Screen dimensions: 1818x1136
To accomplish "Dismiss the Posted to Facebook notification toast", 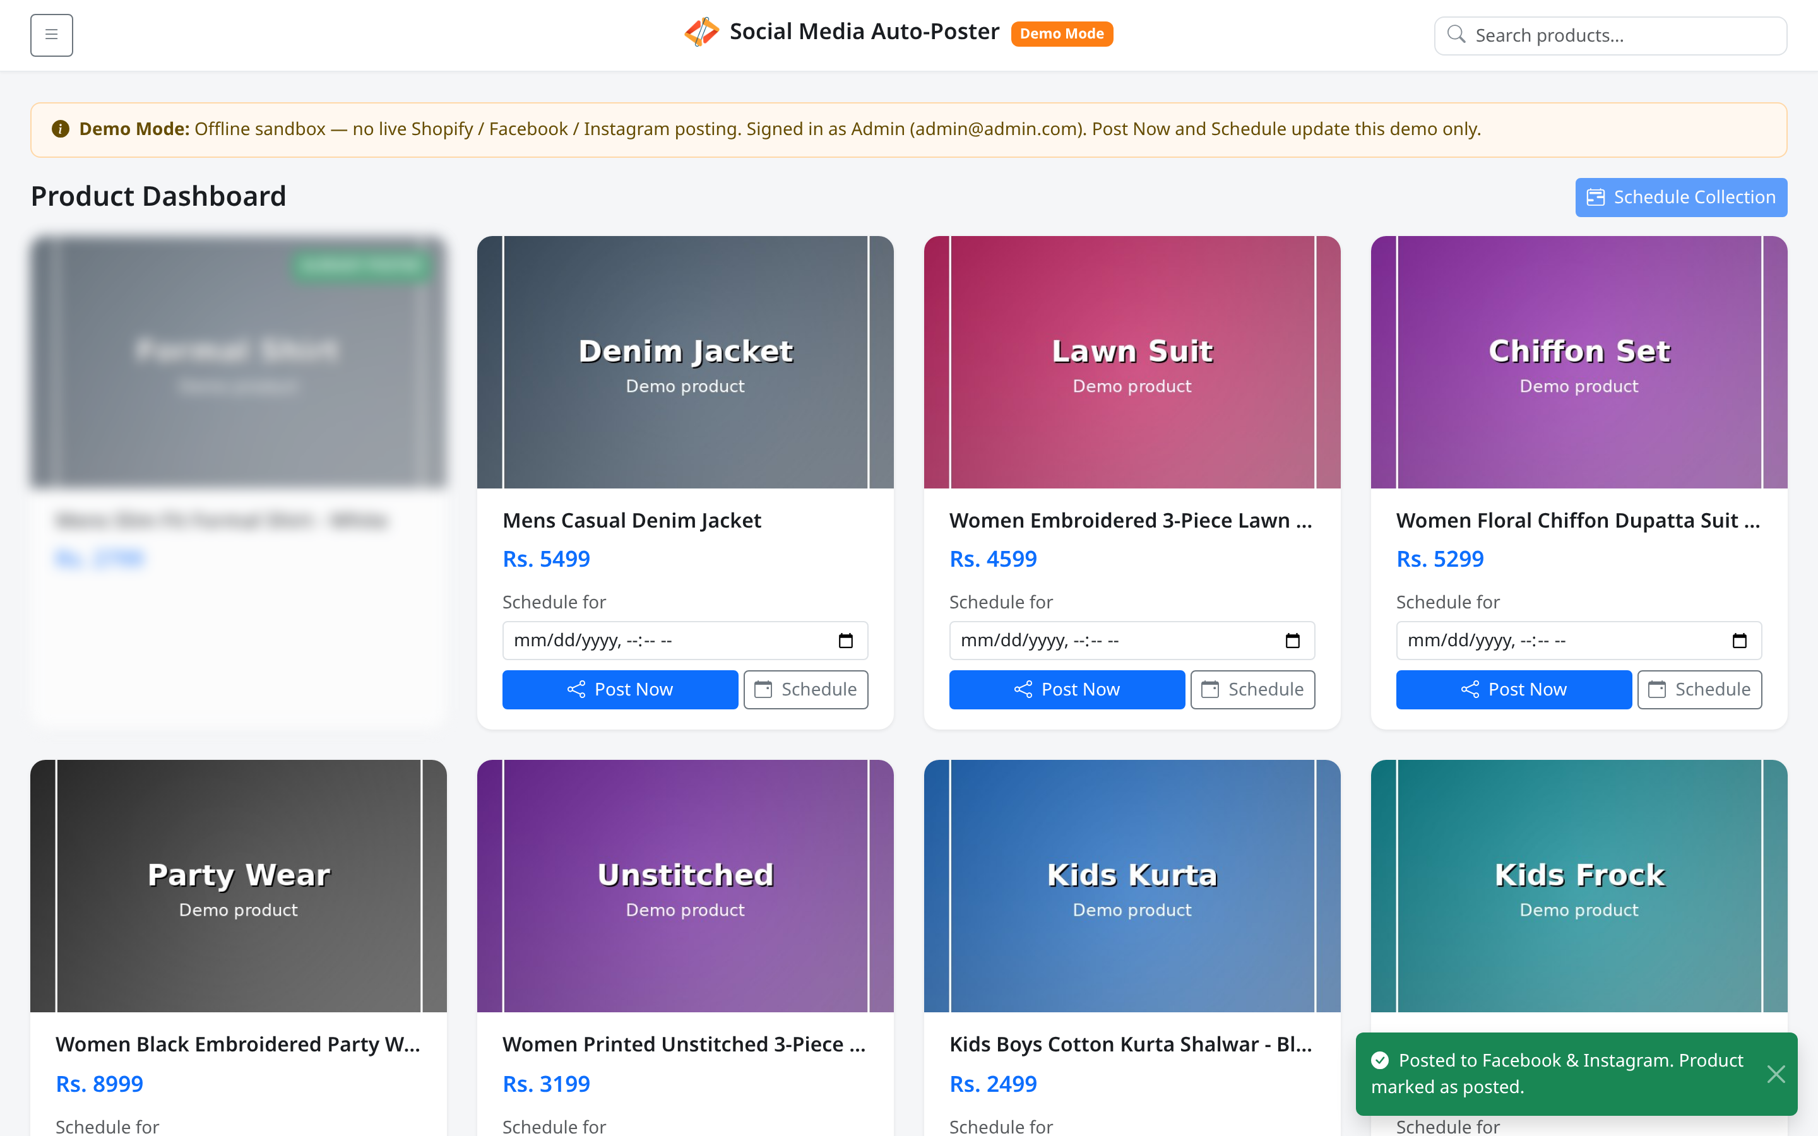I will pyautogui.click(x=1776, y=1074).
